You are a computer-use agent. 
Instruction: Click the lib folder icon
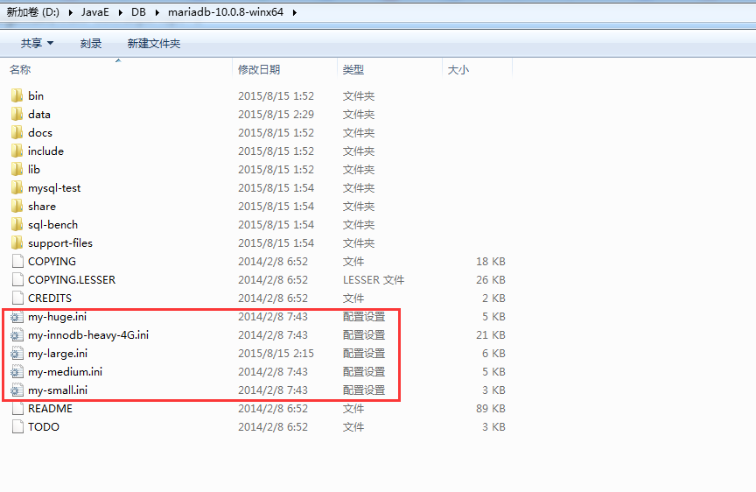pyautogui.click(x=17, y=169)
